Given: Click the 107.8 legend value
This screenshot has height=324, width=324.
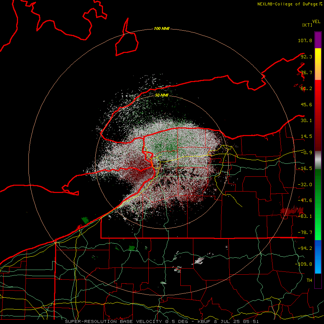Looking at the screenshot, I should click(305, 40).
